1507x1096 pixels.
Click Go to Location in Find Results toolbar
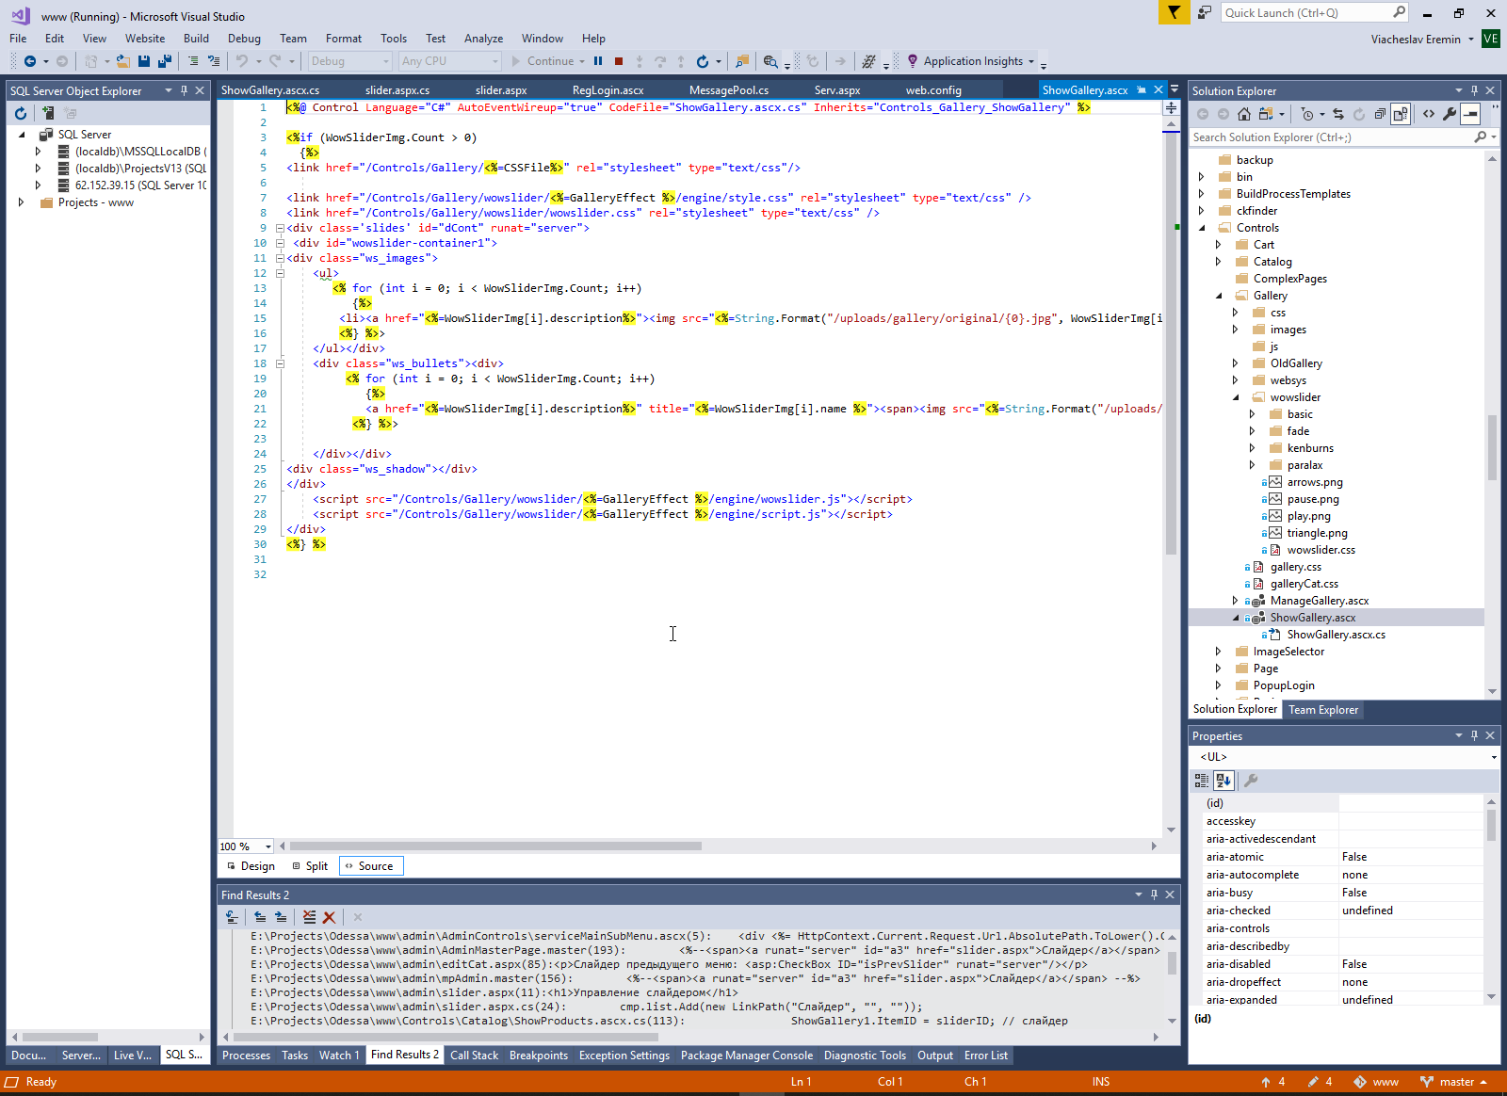(x=232, y=917)
